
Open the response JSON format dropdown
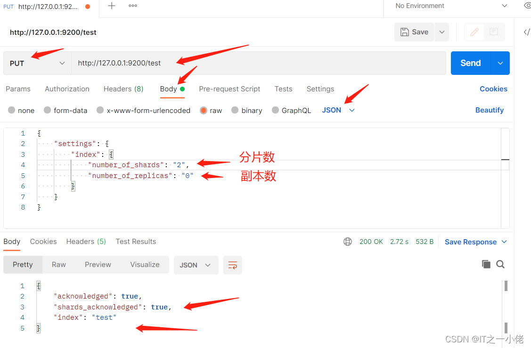coord(196,265)
